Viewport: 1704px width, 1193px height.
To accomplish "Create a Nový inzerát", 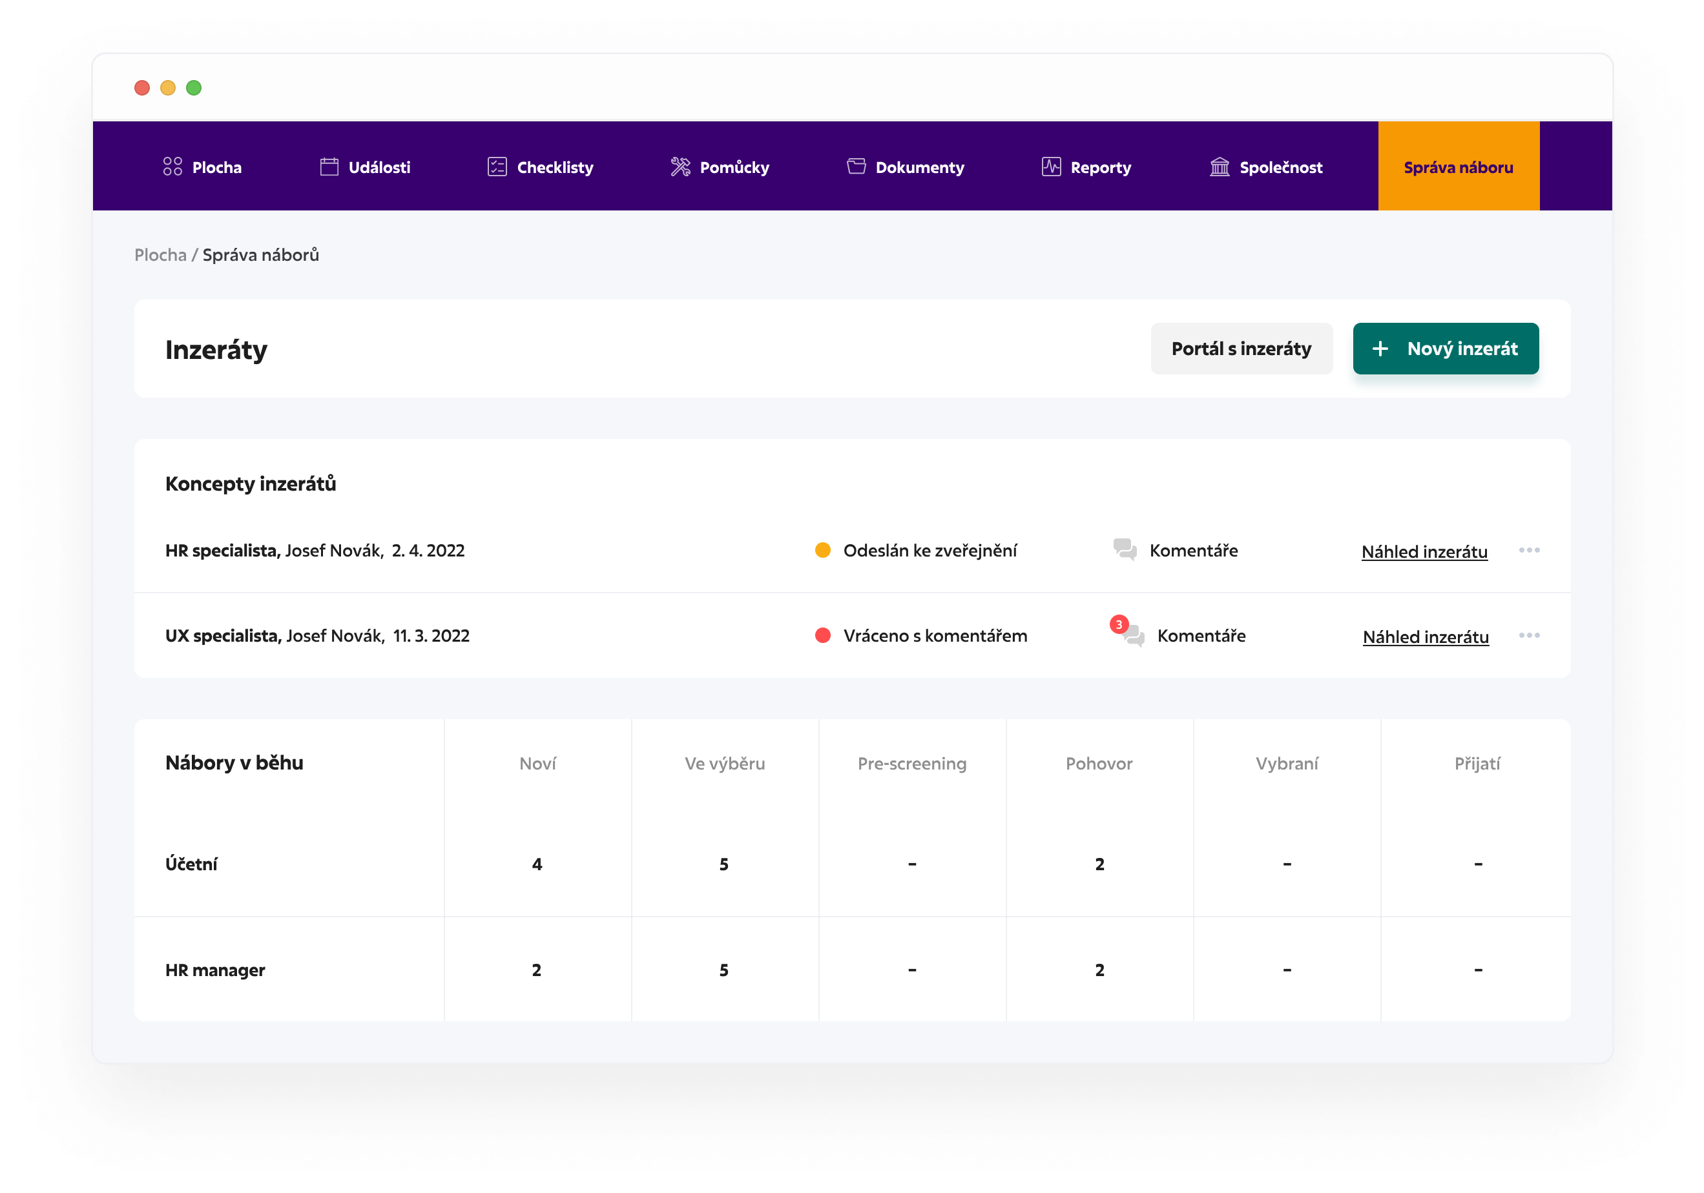I will coord(1445,349).
